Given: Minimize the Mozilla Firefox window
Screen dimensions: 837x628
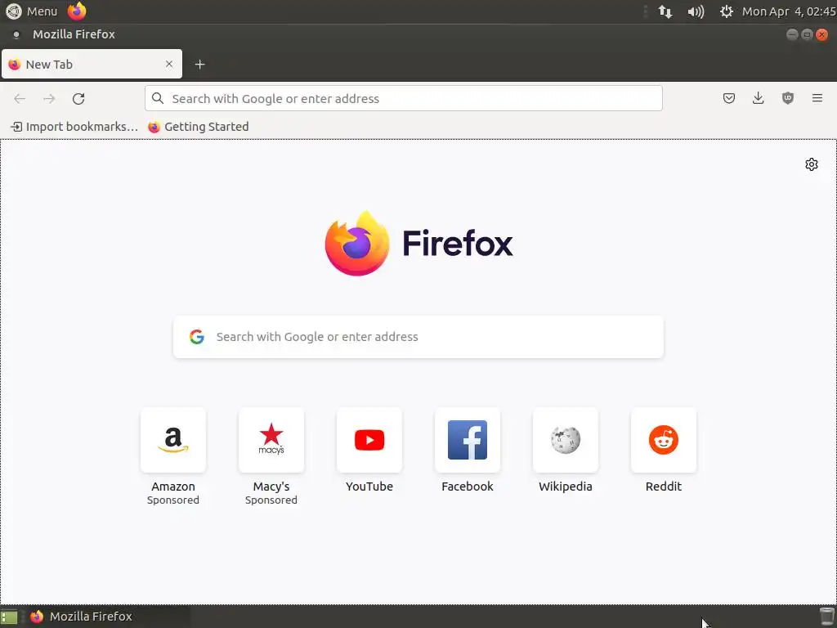Looking at the screenshot, I should pyautogui.click(x=792, y=34).
